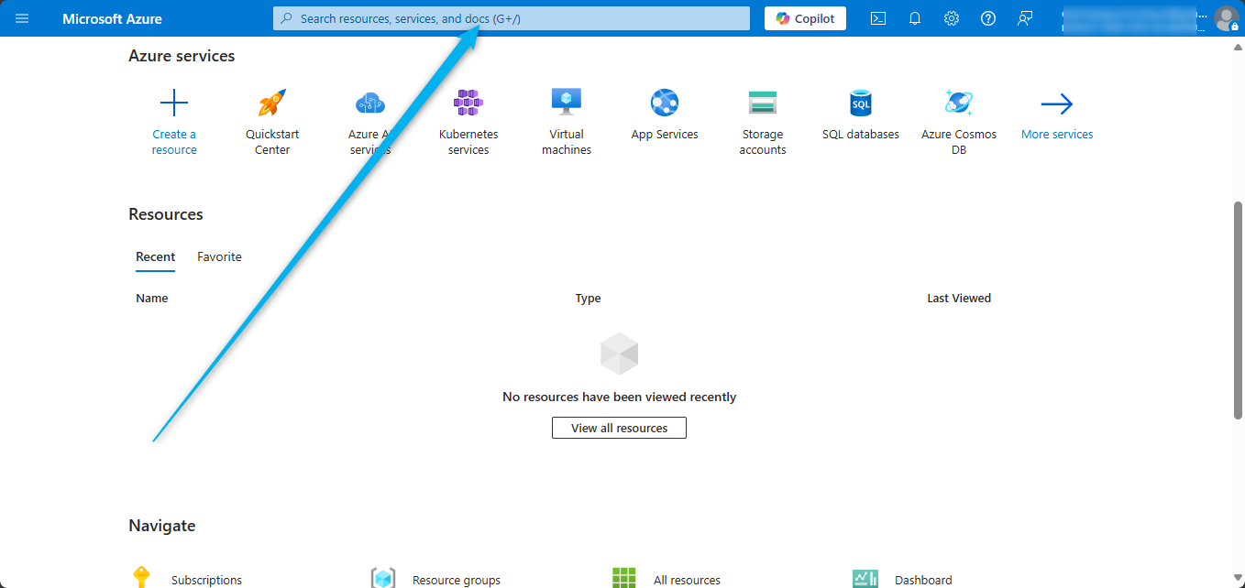
Task: Click the All resources link text
Action: pos(687,580)
